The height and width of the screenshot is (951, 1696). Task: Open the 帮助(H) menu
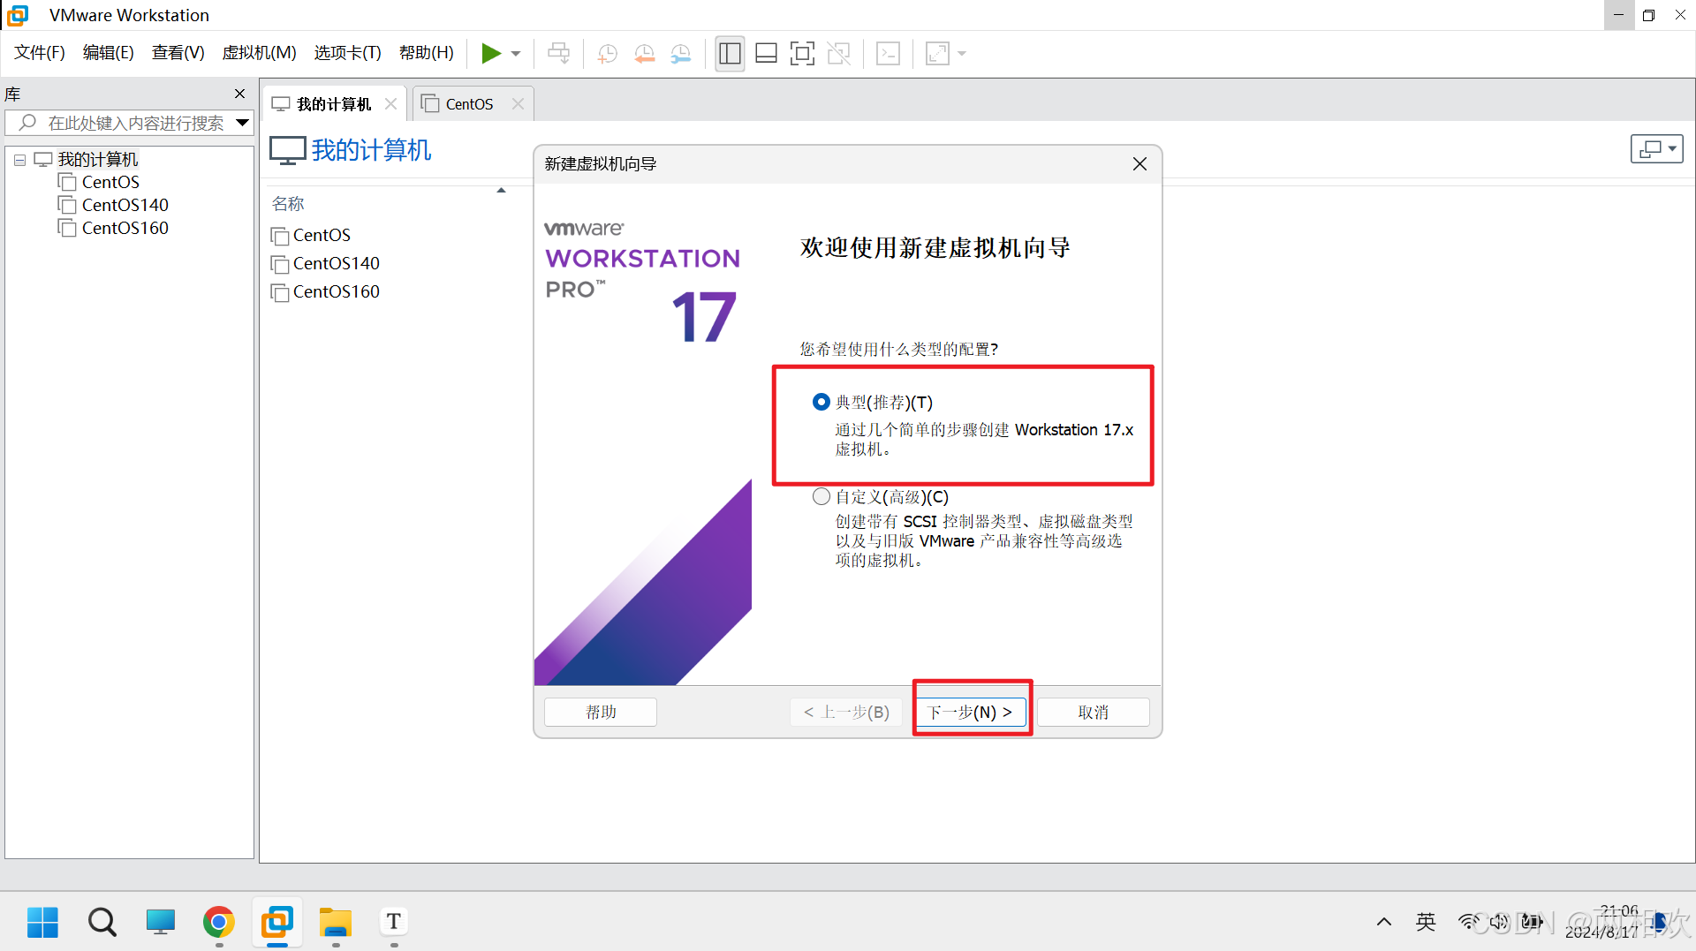pos(426,53)
